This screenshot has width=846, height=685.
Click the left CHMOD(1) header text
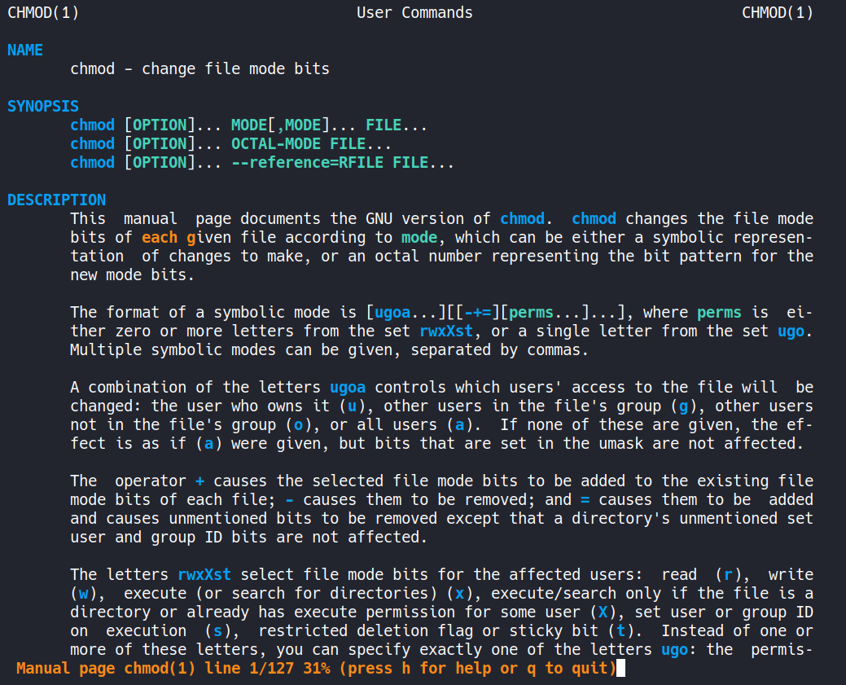click(x=43, y=12)
